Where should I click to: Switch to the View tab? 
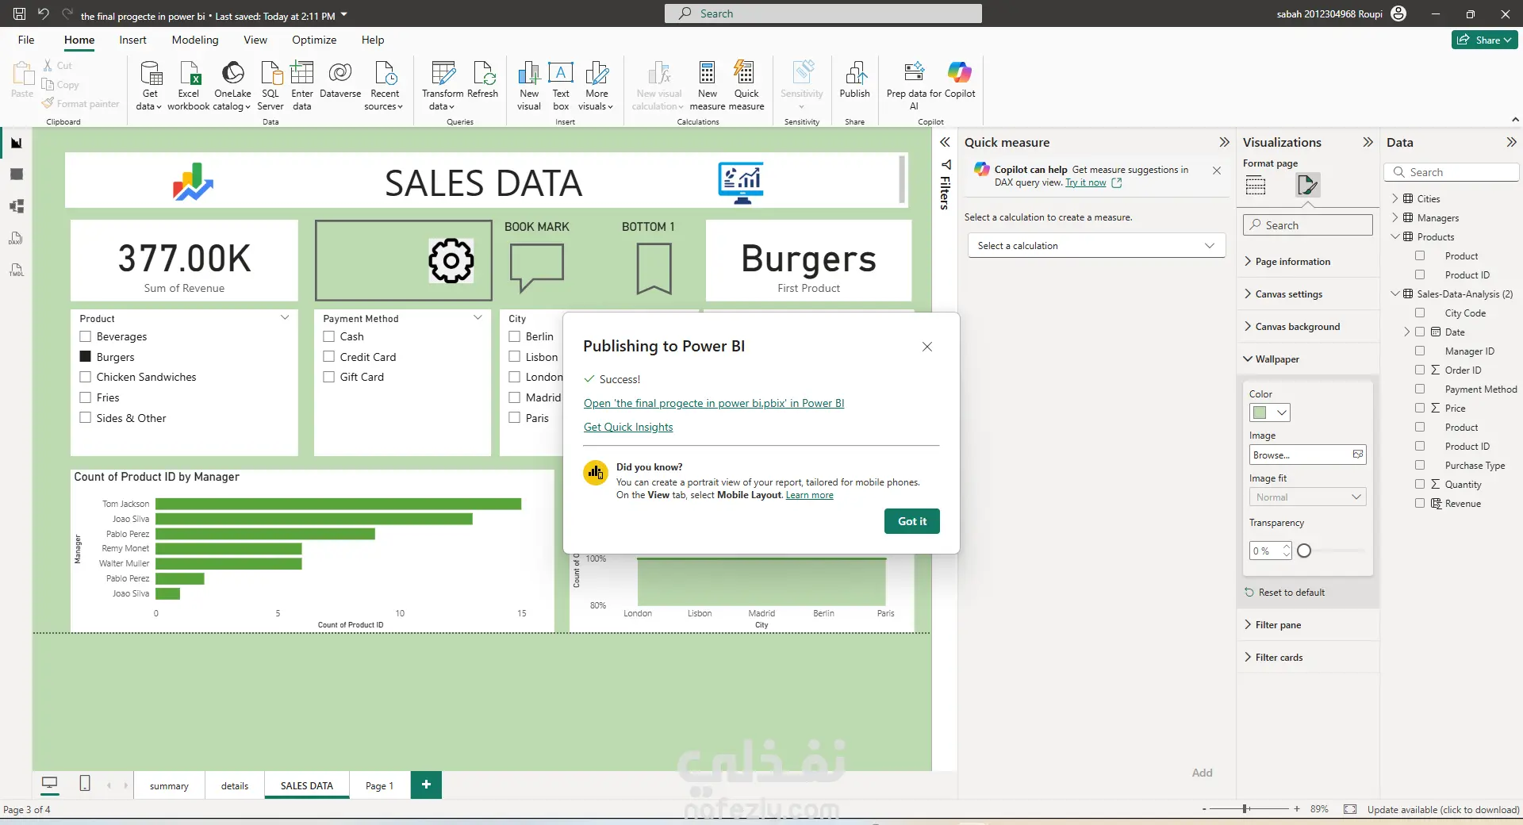tap(255, 40)
